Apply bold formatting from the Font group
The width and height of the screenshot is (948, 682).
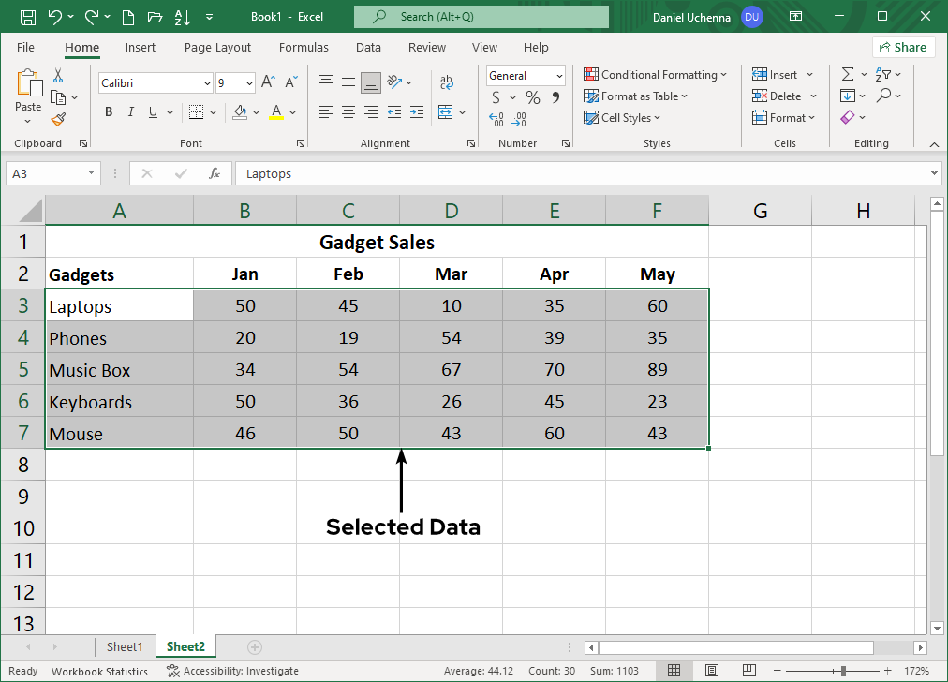tap(108, 111)
